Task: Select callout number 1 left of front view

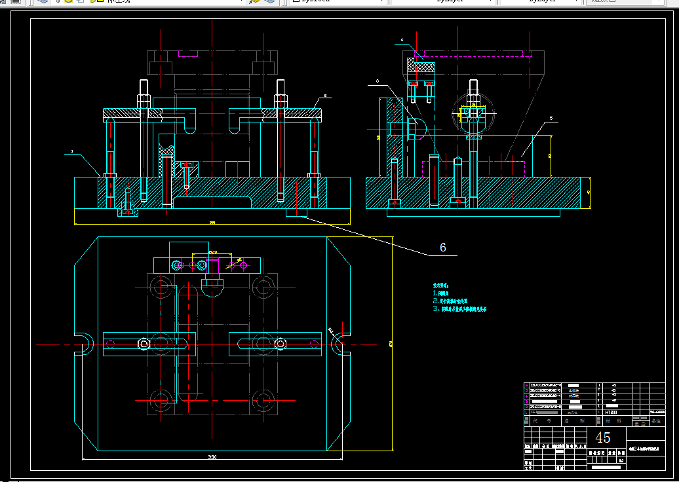Action: [71, 152]
